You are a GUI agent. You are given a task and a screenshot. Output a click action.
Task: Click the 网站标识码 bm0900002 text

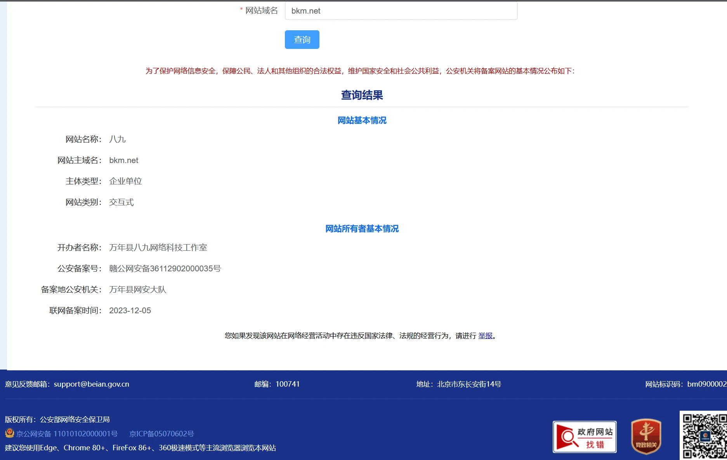pyautogui.click(x=685, y=384)
